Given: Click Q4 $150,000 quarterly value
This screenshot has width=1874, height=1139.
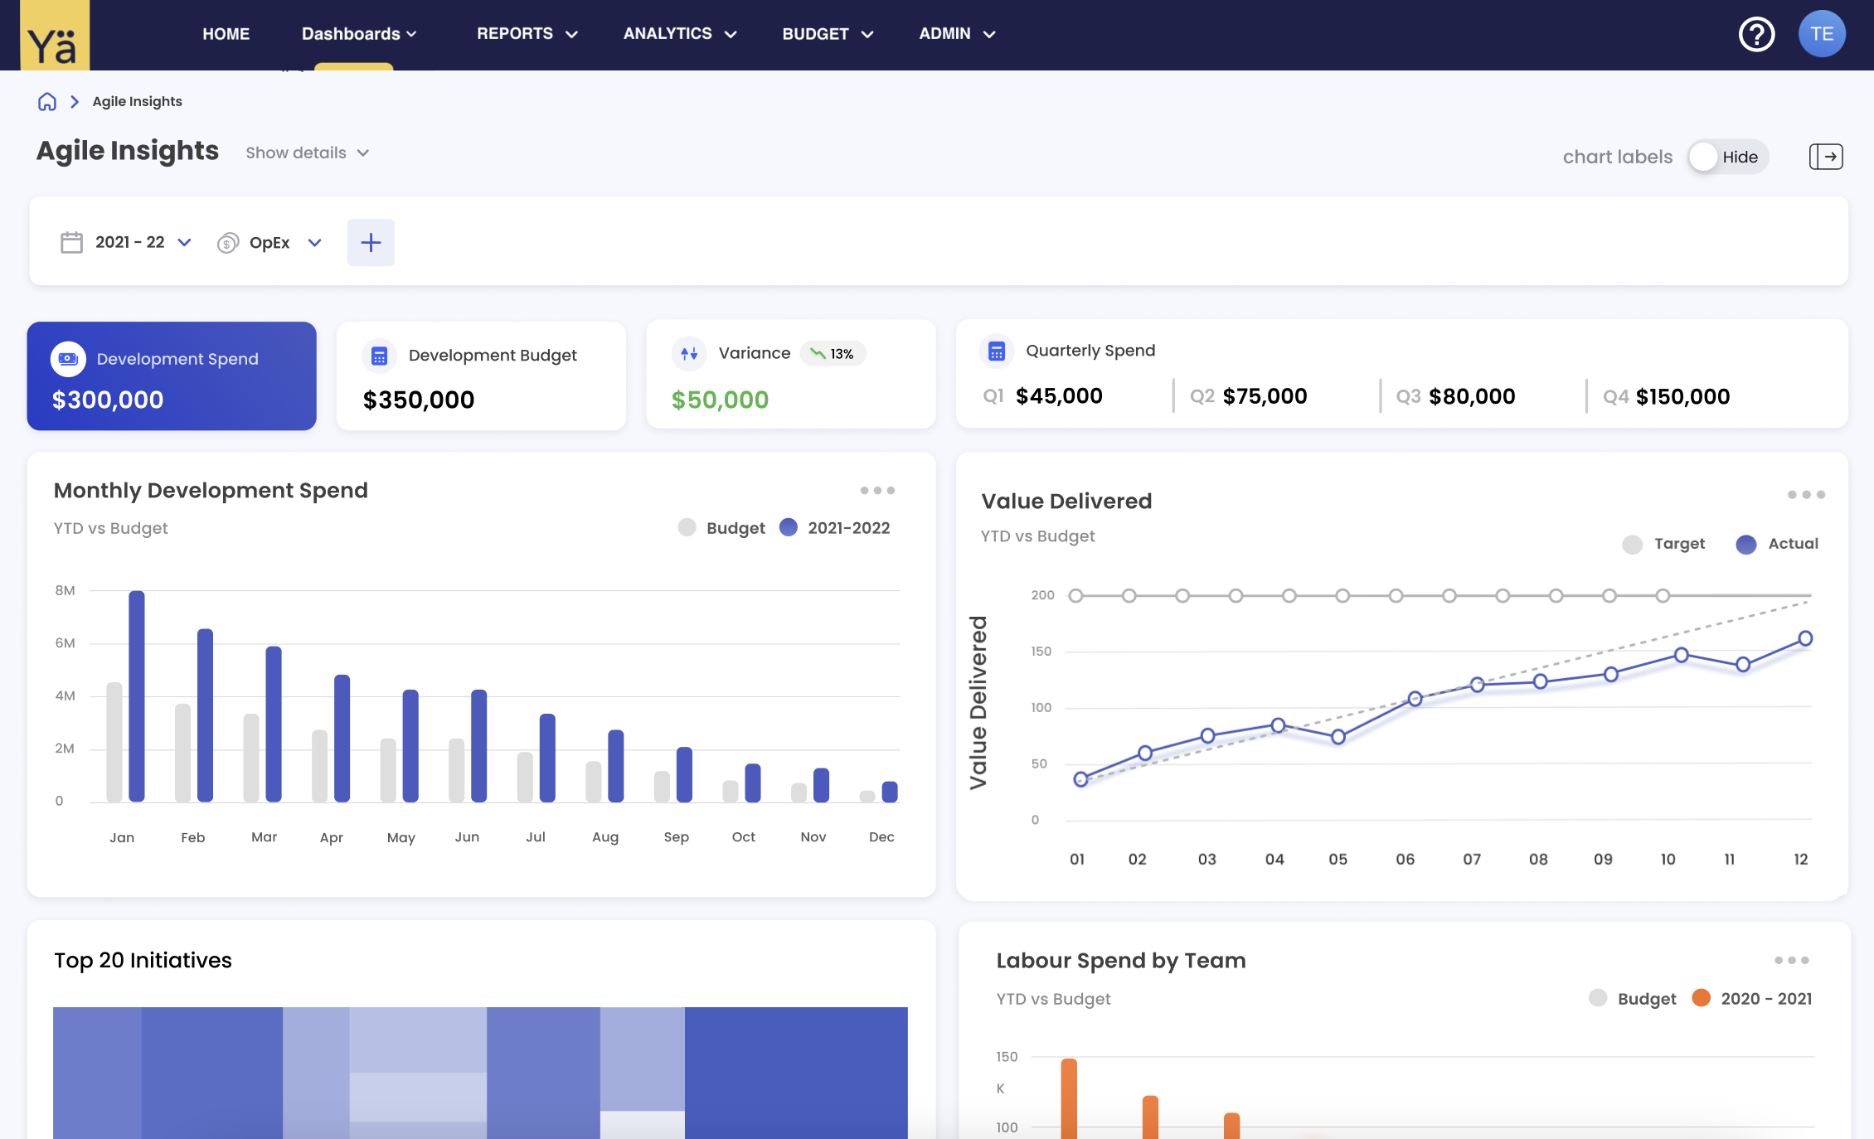Looking at the screenshot, I should 1666,396.
